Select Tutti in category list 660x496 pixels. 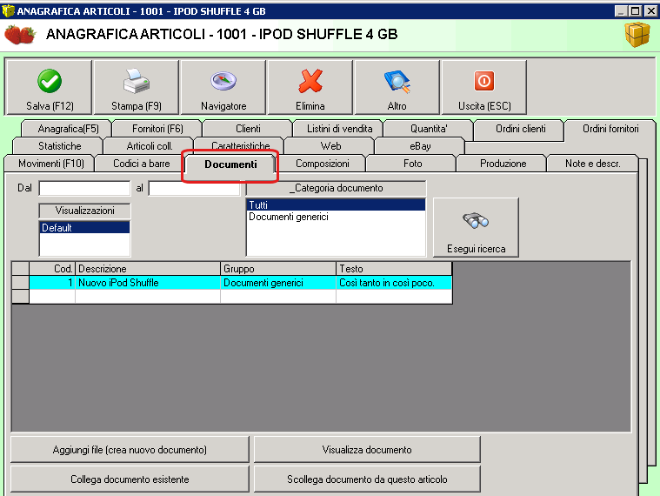[x=336, y=205]
